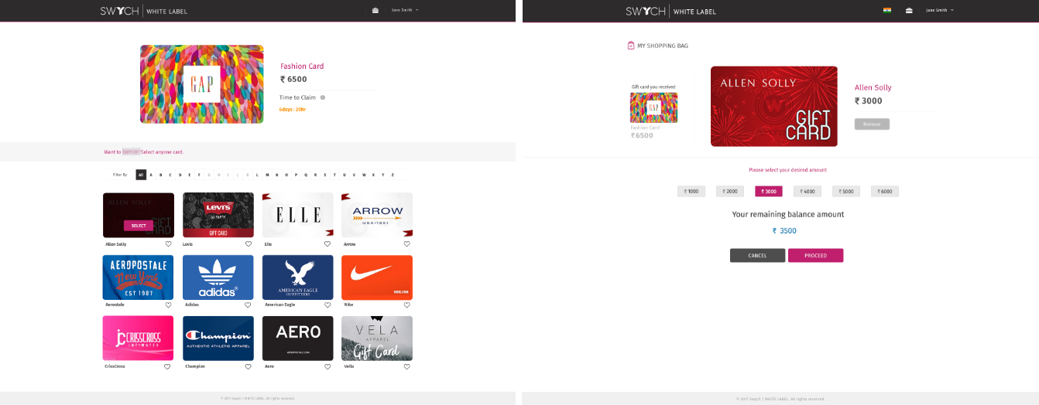
Task: Click the heart icon under Levis card
Action: click(x=249, y=244)
